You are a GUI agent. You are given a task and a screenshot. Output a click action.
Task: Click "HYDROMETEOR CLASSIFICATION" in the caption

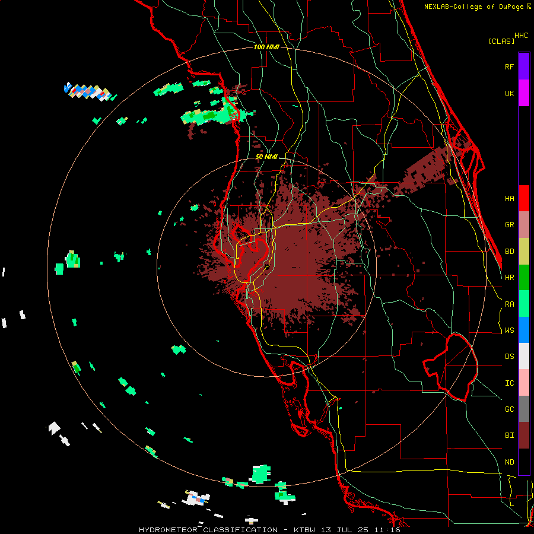click(x=208, y=530)
